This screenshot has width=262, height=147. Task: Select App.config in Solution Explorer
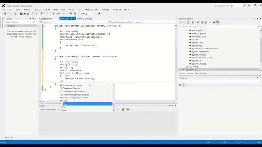194,67
